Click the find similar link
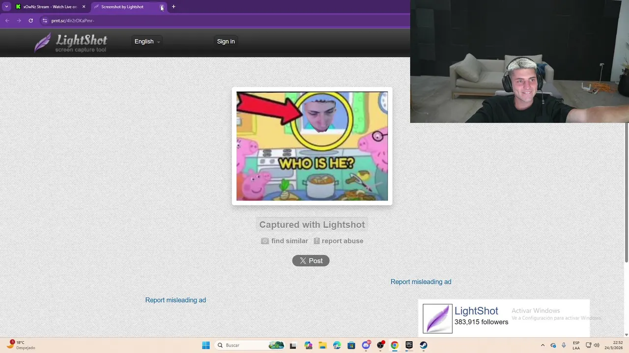This screenshot has width=629, height=353. [x=285, y=241]
